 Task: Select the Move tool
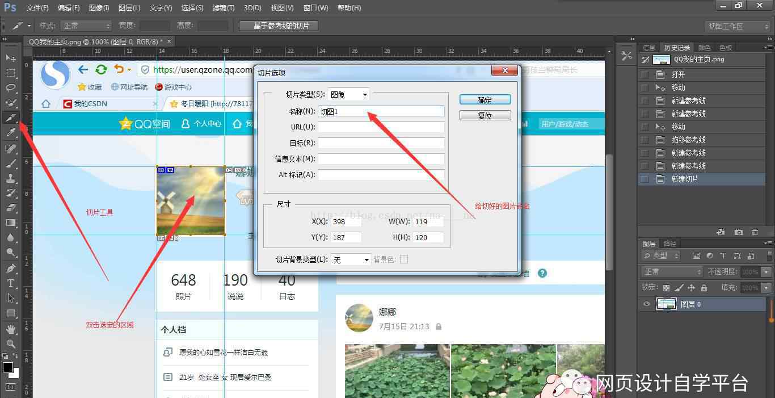11,58
